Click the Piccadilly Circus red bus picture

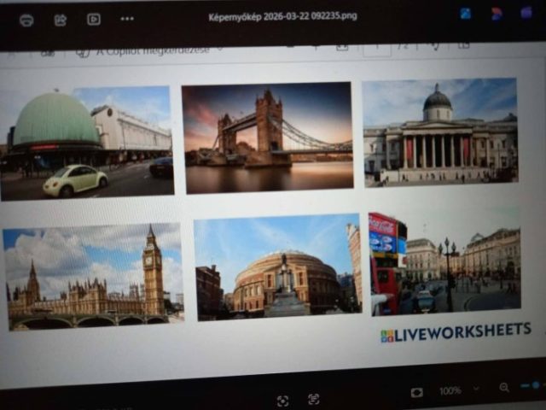point(444,262)
